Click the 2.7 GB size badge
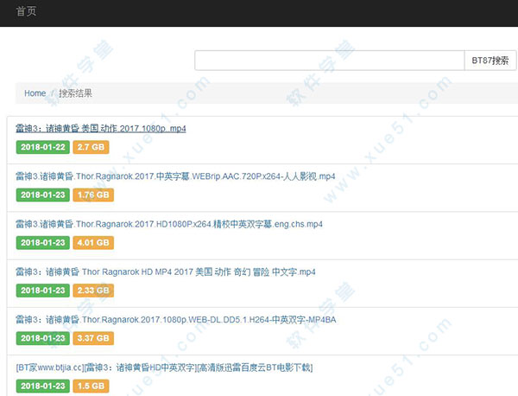518x396 pixels. (91, 148)
